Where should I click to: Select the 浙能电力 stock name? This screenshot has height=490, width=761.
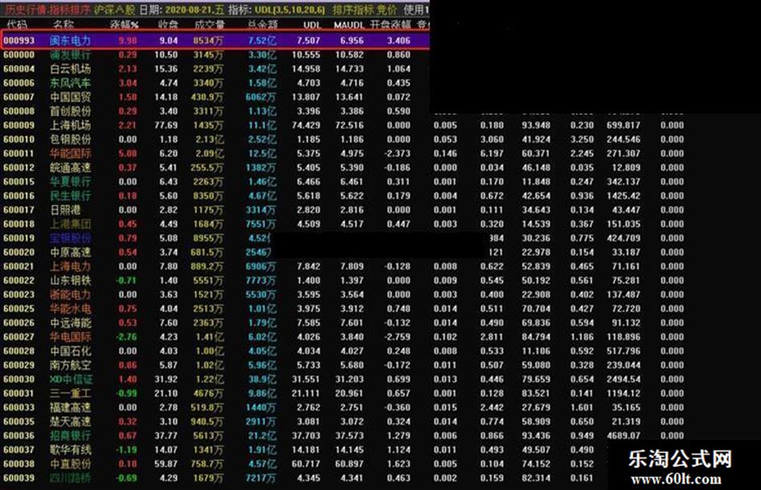70,294
